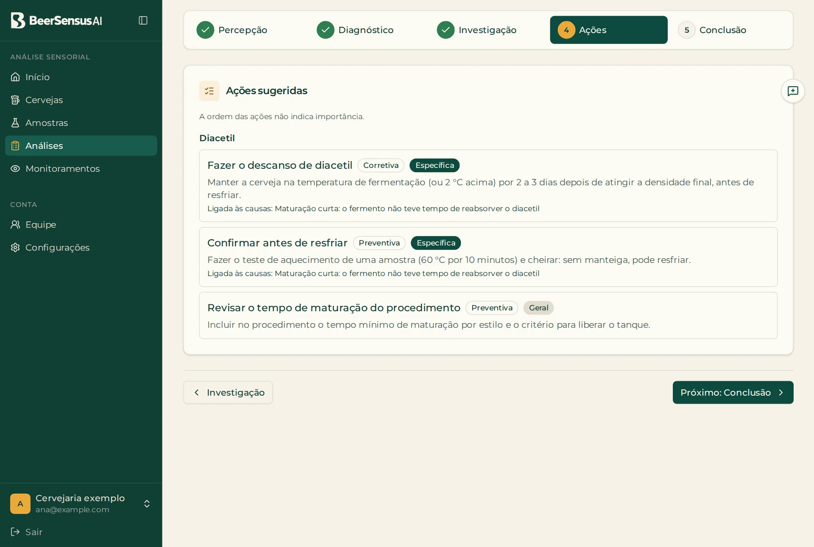Click the flask icon beside Amostras
Image resolution: width=814 pixels, height=547 pixels.
click(x=15, y=123)
